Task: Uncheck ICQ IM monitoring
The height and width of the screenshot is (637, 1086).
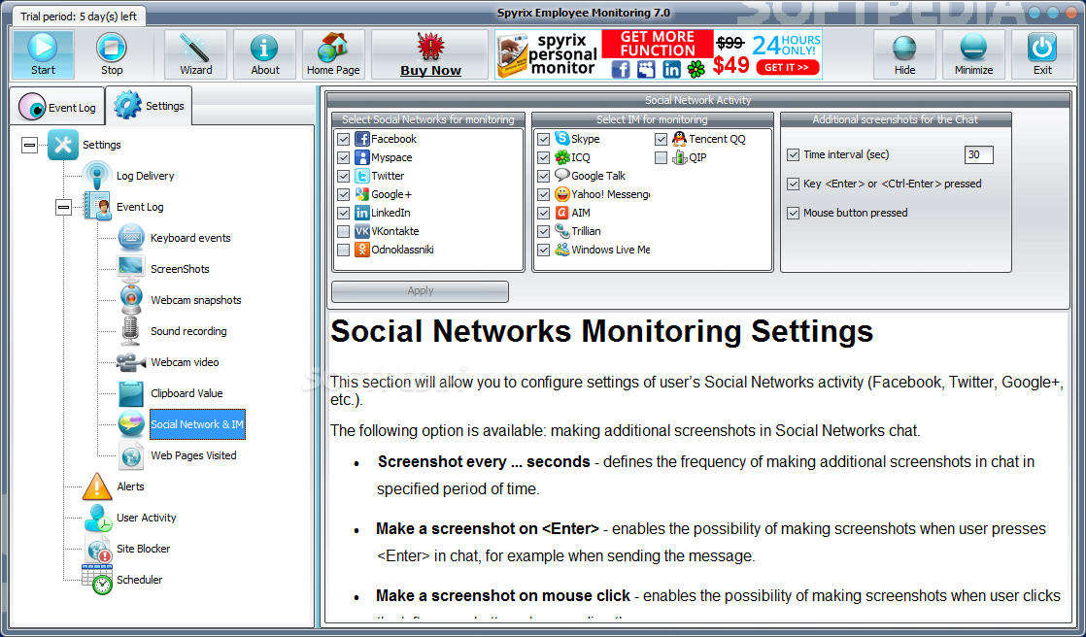Action: [x=544, y=158]
